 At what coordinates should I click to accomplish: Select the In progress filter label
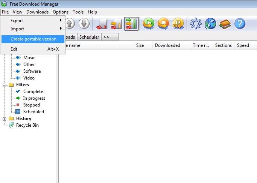(x=34, y=98)
